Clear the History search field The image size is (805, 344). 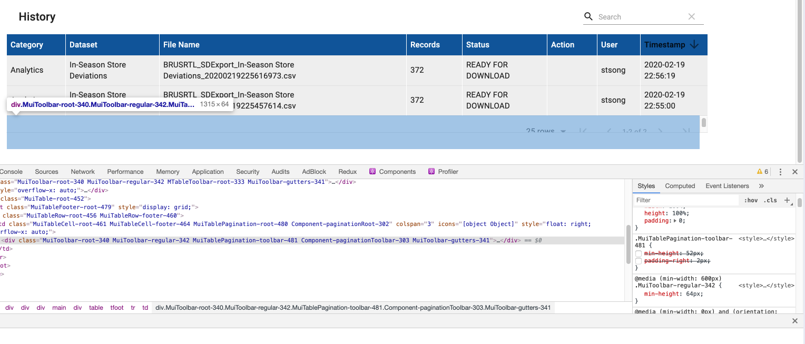[692, 17]
